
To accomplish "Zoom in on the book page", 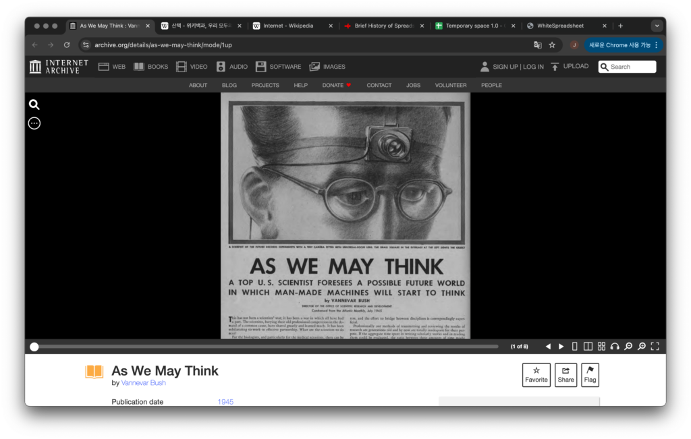I will pyautogui.click(x=642, y=347).
